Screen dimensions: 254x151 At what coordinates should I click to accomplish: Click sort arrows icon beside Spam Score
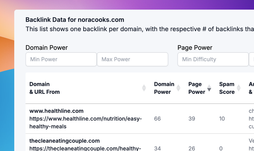point(238,88)
